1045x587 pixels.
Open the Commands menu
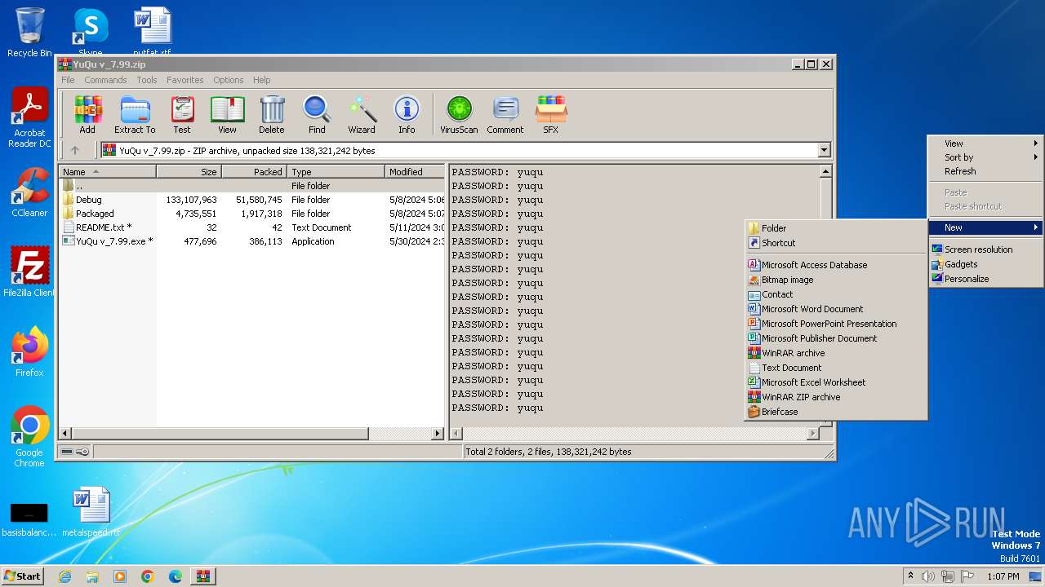click(105, 80)
